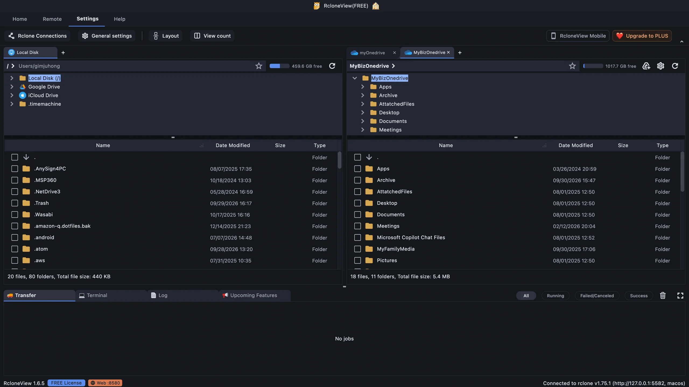689x387 pixels.
Task: Add new tab next to MyBizOnedrive
Action: [x=460, y=53]
